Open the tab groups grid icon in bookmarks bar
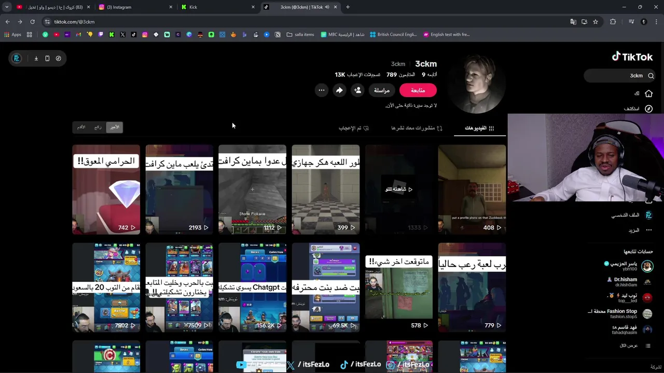The image size is (664, 373). [x=30, y=35]
